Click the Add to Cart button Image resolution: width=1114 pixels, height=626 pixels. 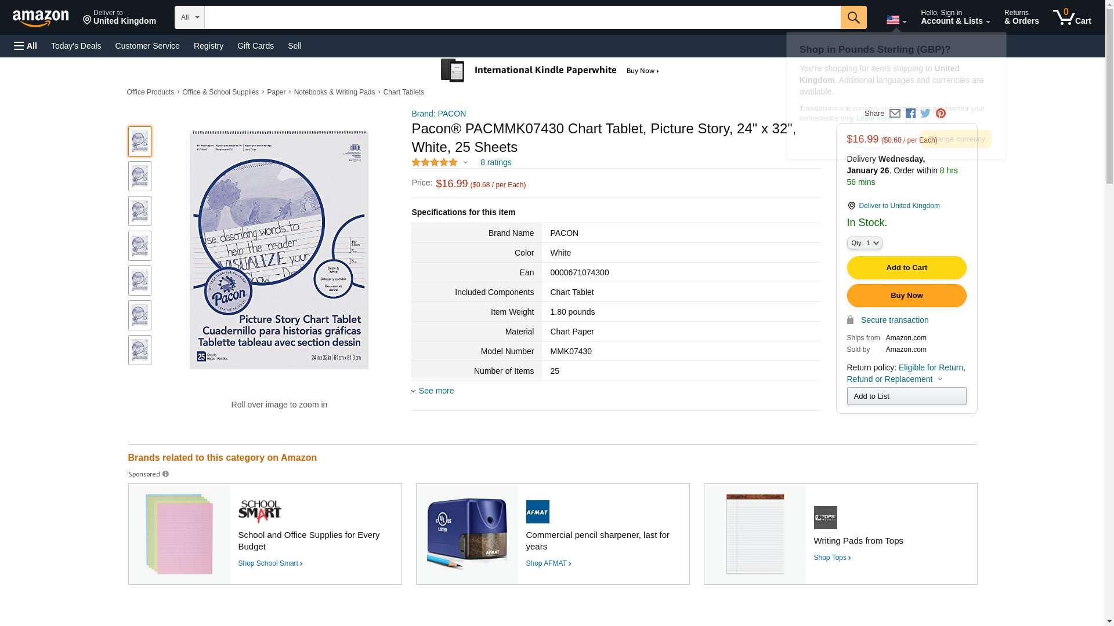[906, 268]
